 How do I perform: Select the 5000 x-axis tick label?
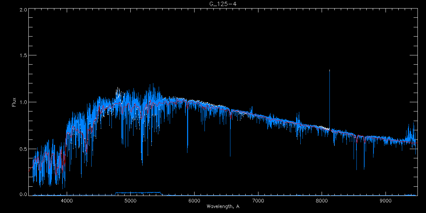point(130,201)
